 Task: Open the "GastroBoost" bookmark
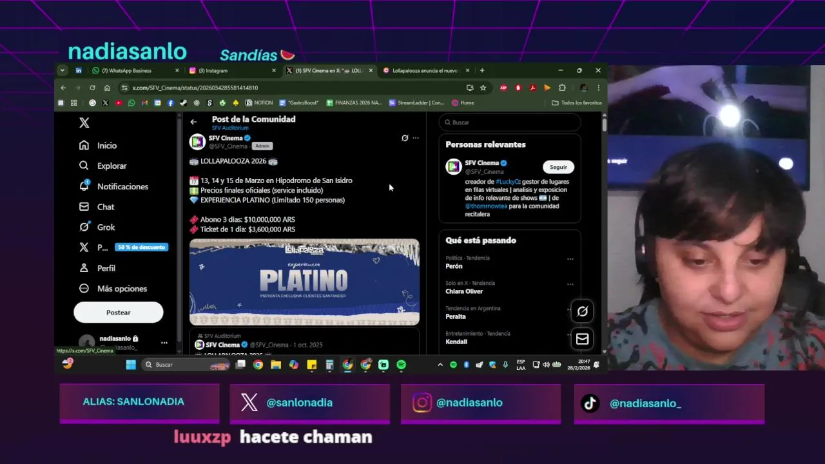[299, 102]
